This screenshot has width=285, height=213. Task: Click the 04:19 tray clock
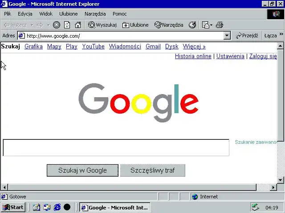[272, 208]
